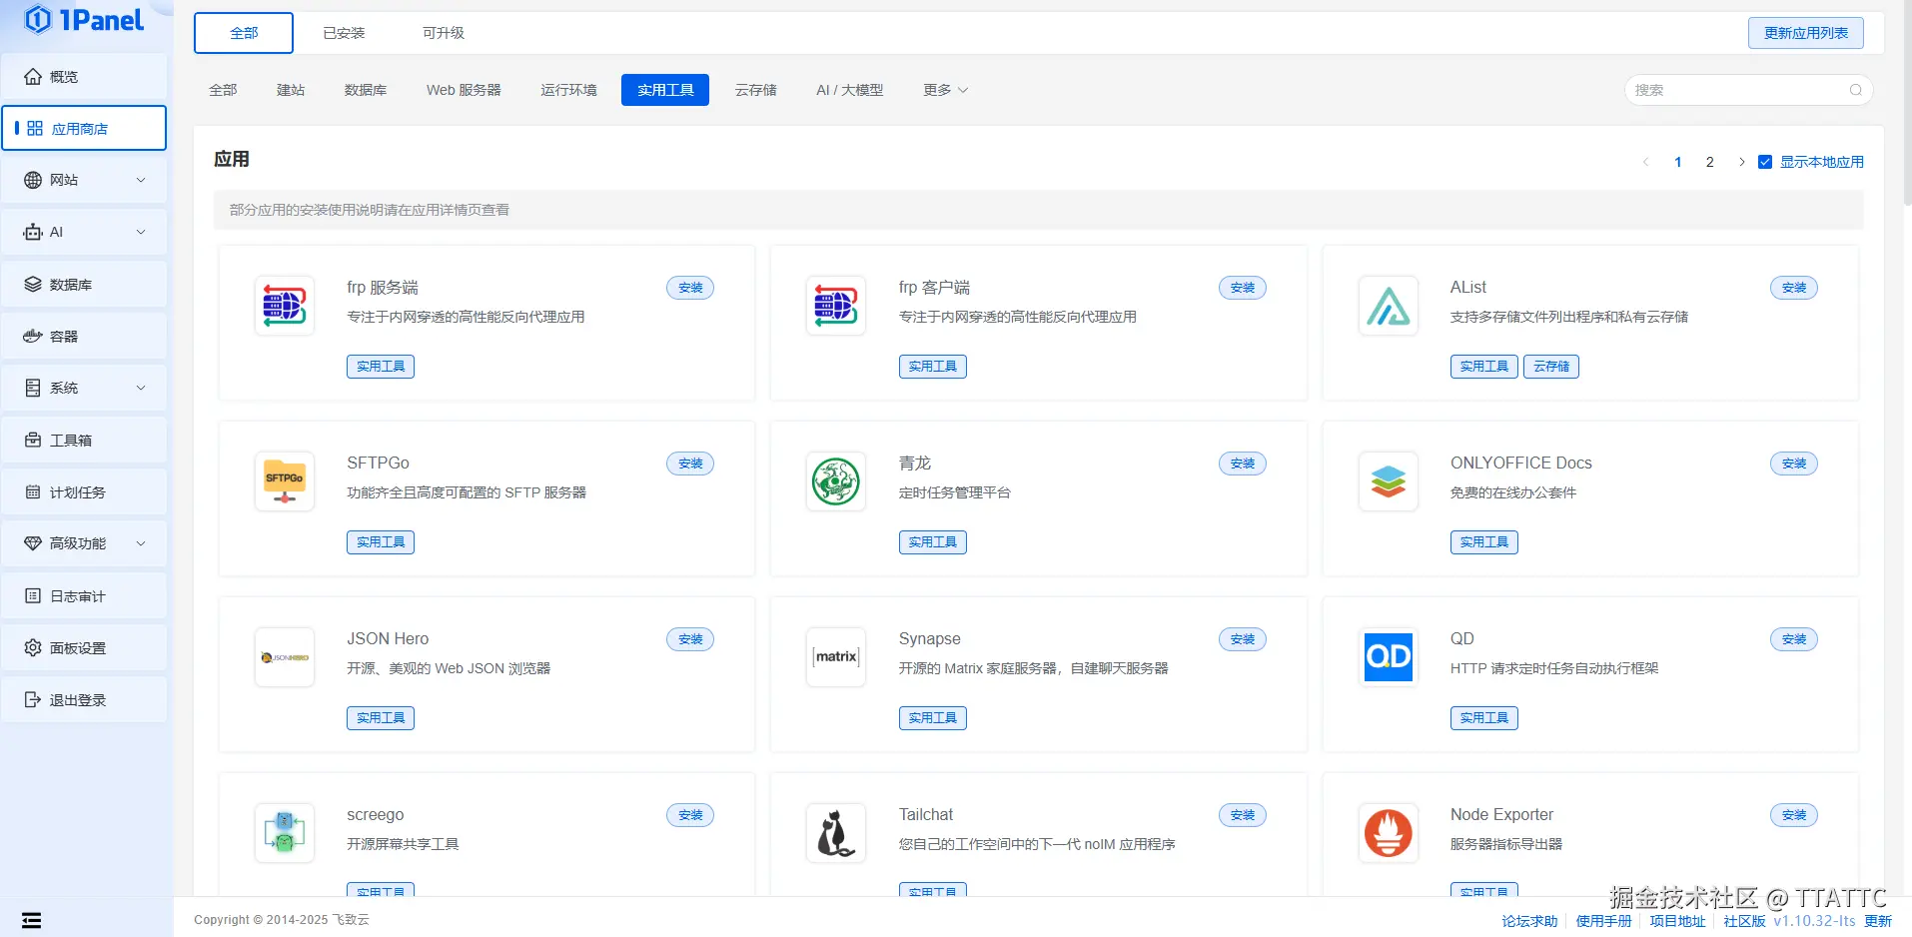Filter by 运行环境 category
1912x937 pixels.
pos(568,90)
